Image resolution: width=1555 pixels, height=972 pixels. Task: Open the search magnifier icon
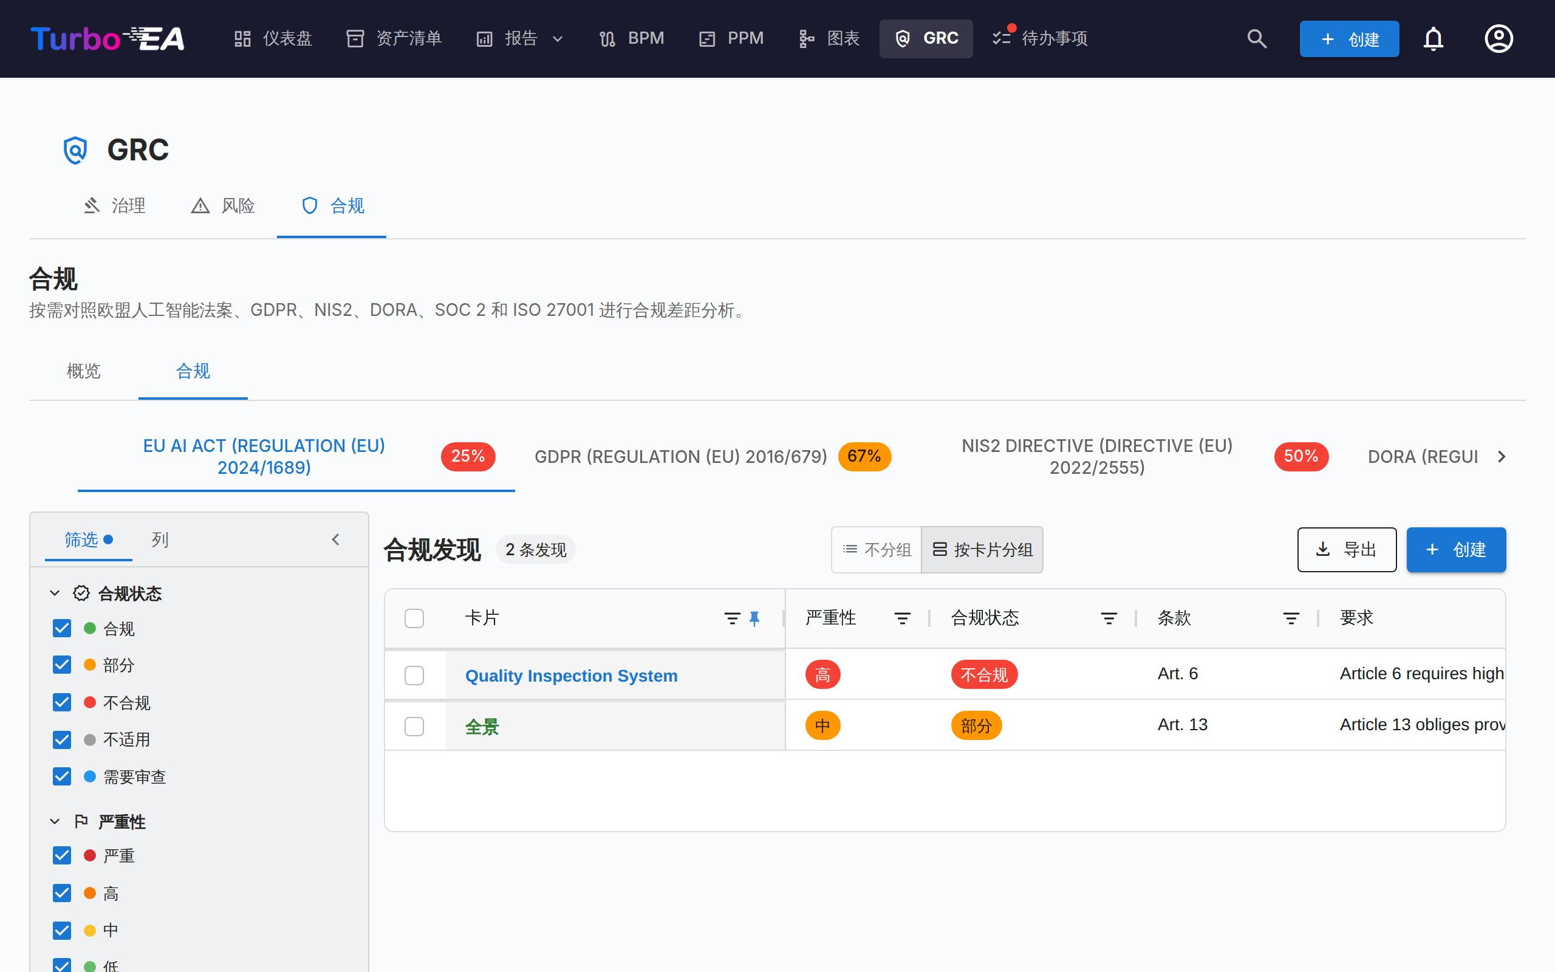1256,38
